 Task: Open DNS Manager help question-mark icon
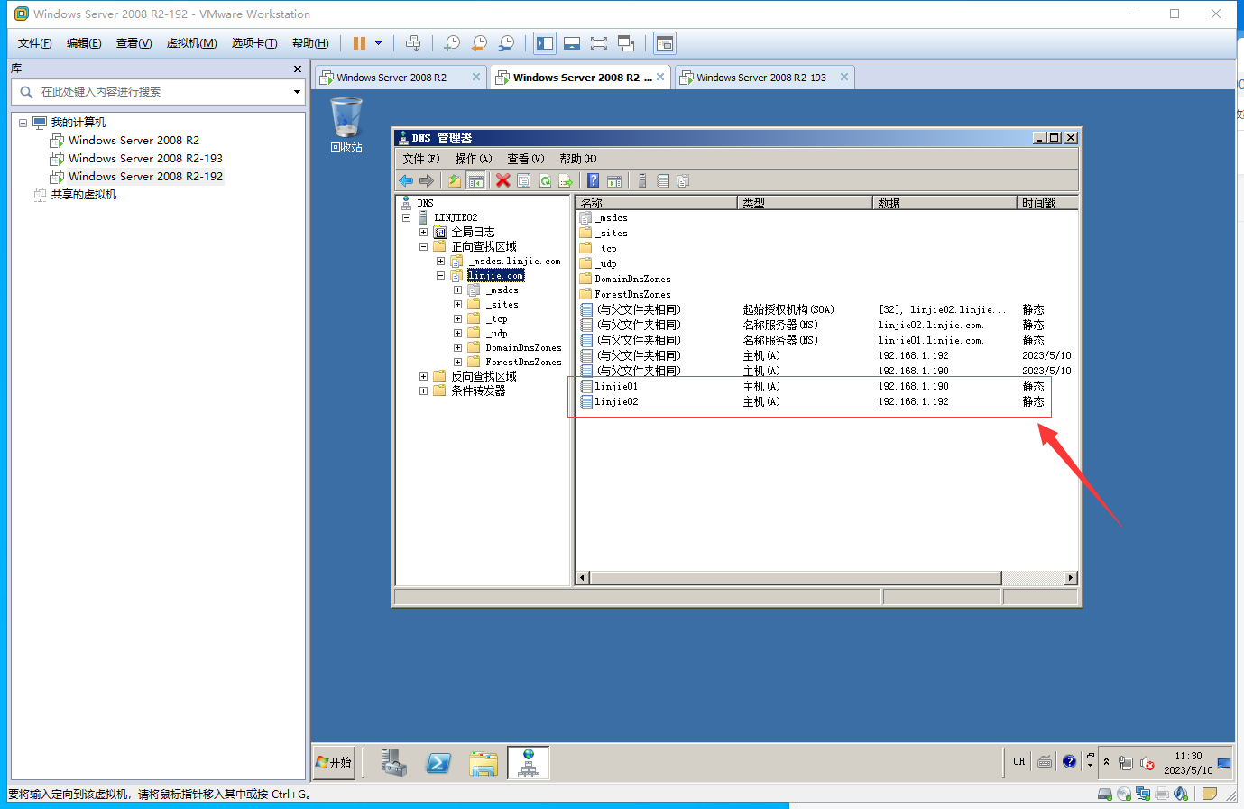(x=594, y=181)
